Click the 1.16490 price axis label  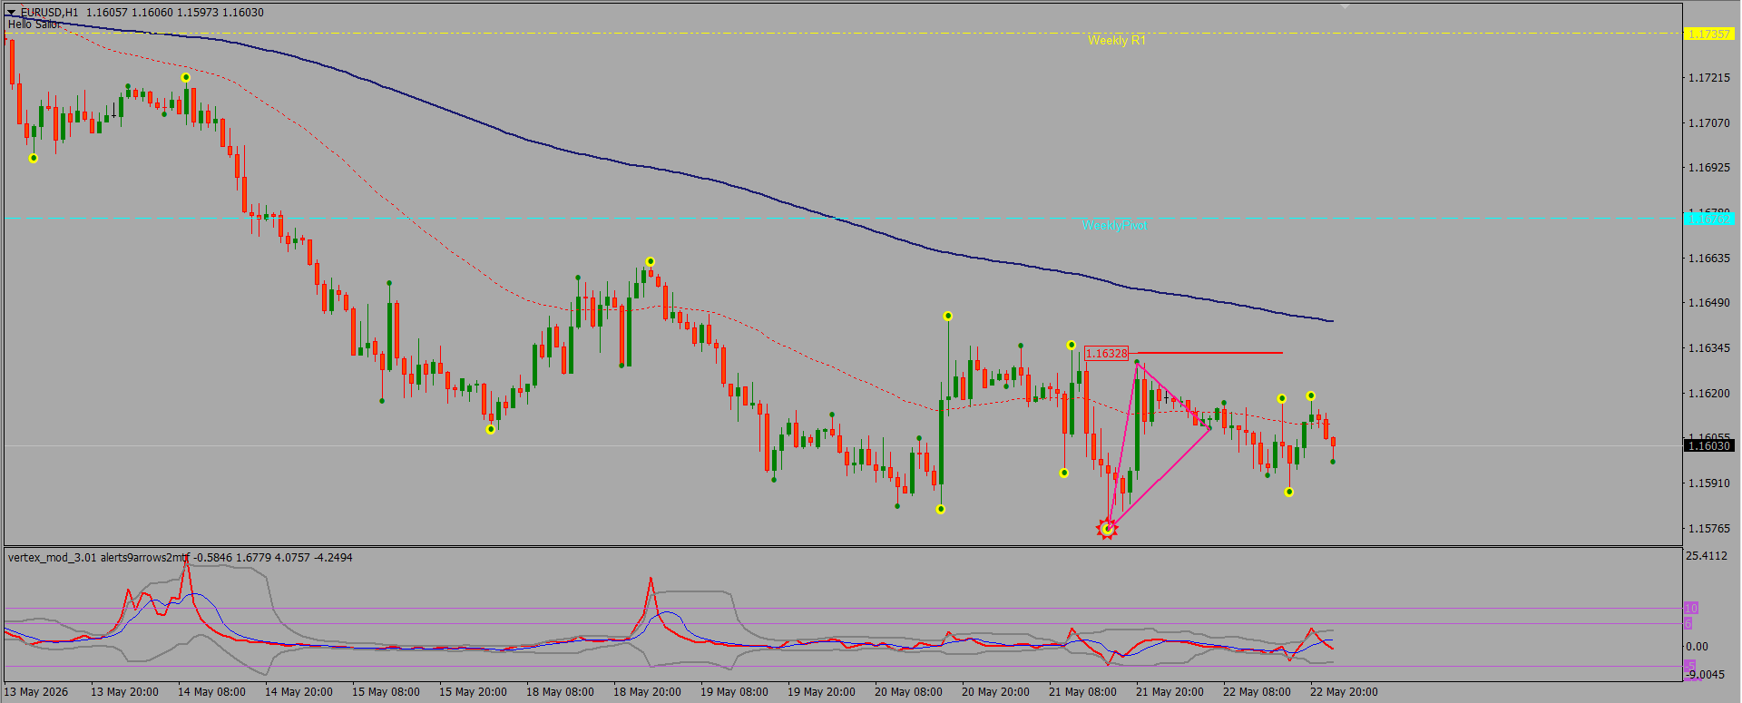point(1708,303)
